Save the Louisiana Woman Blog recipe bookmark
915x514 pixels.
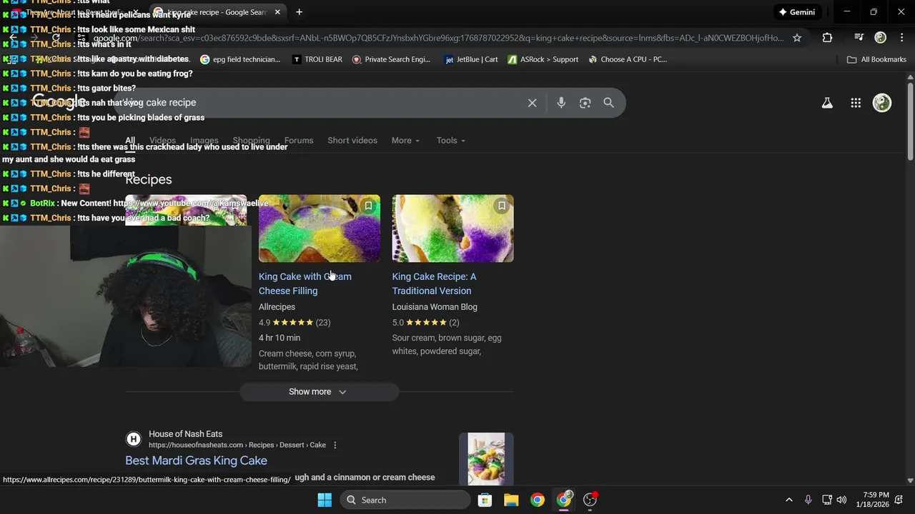(502, 206)
